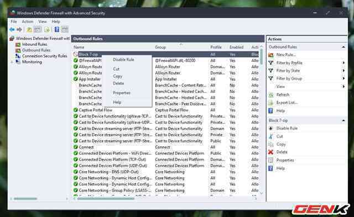Click the Back arrow toolbar icon
The width and height of the screenshot is (354, 217).
12,29
